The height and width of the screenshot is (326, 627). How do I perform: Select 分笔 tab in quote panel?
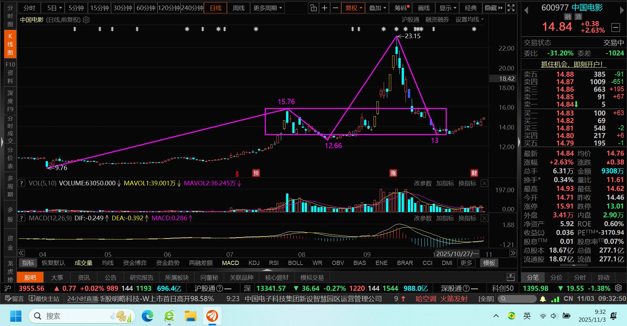[x=533, y=278]
